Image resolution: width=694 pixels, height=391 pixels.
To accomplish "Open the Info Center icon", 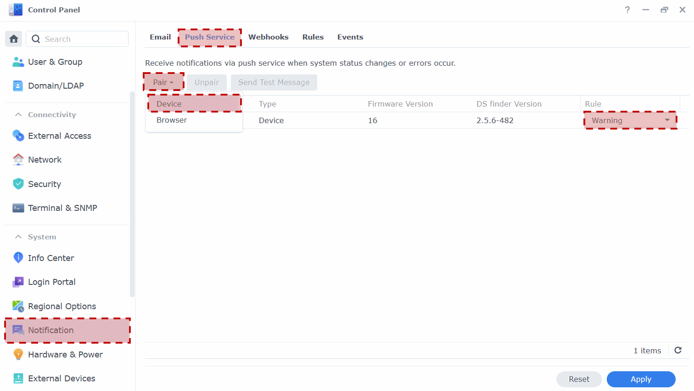I will pyautogui.click(x=18, y=258).
